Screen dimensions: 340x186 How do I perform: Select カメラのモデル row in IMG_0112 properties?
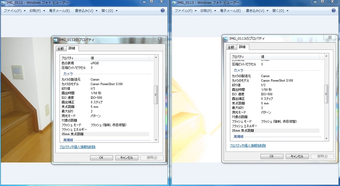point(105,84)
